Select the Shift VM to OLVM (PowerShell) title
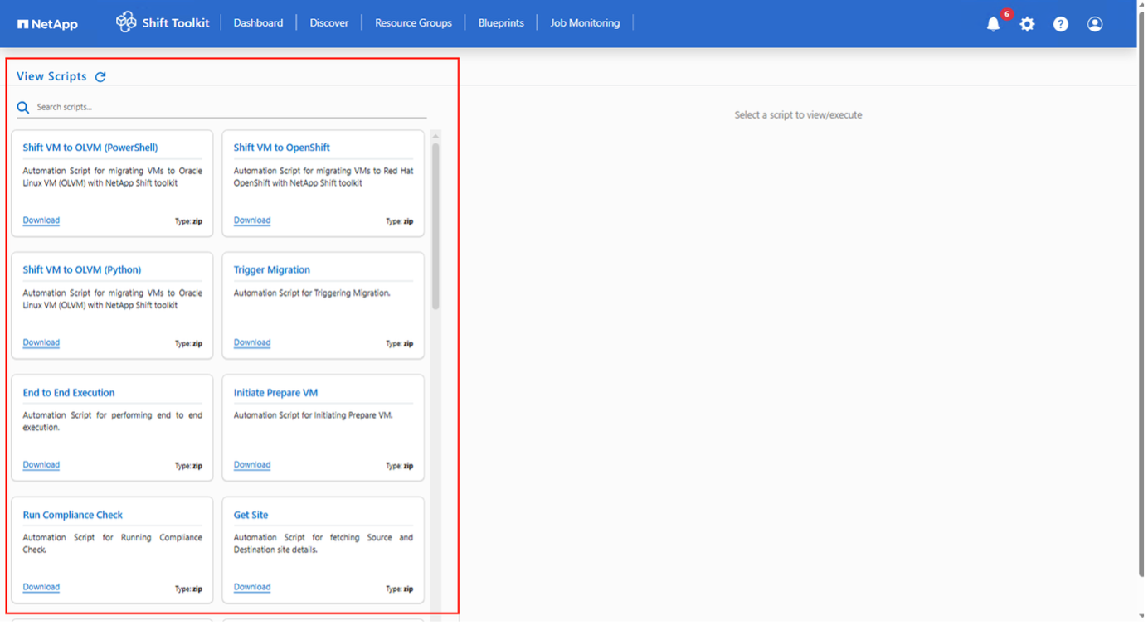The image size is (1148, 625). (x=90, y=148)
